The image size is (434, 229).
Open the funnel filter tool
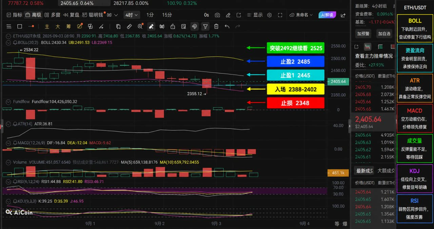(x=205, y=26)
